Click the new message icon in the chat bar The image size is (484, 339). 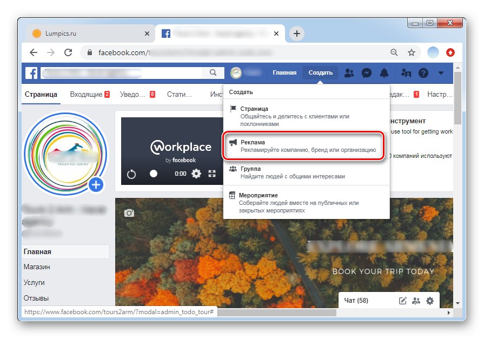pos(402,301)
